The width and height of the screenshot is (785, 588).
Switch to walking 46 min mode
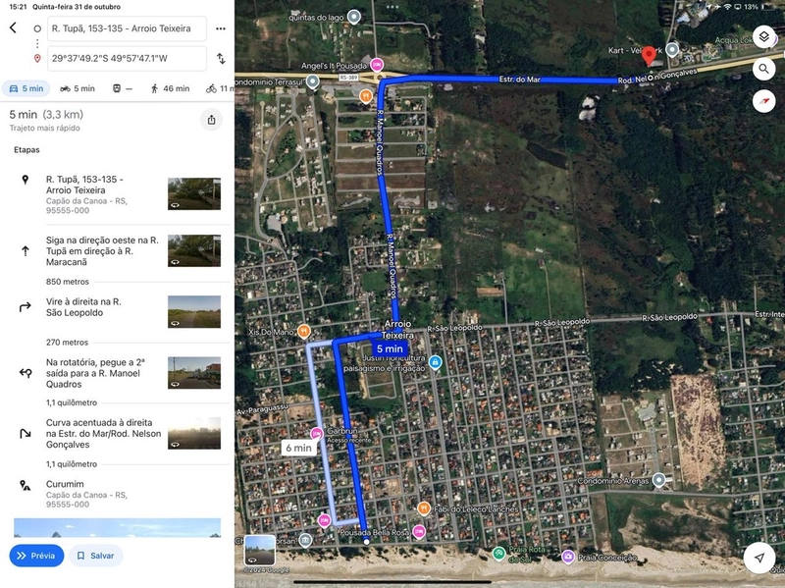(x=169, y=88)
